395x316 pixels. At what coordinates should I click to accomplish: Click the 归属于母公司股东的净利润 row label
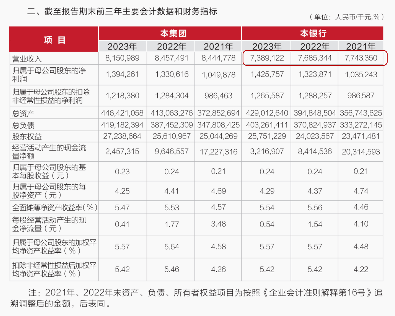(x=50, y=74)
